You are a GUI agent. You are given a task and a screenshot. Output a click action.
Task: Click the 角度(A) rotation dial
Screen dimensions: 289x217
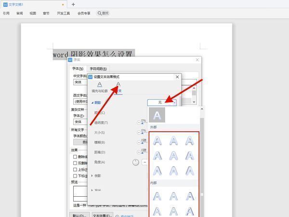tap(136, 163)
